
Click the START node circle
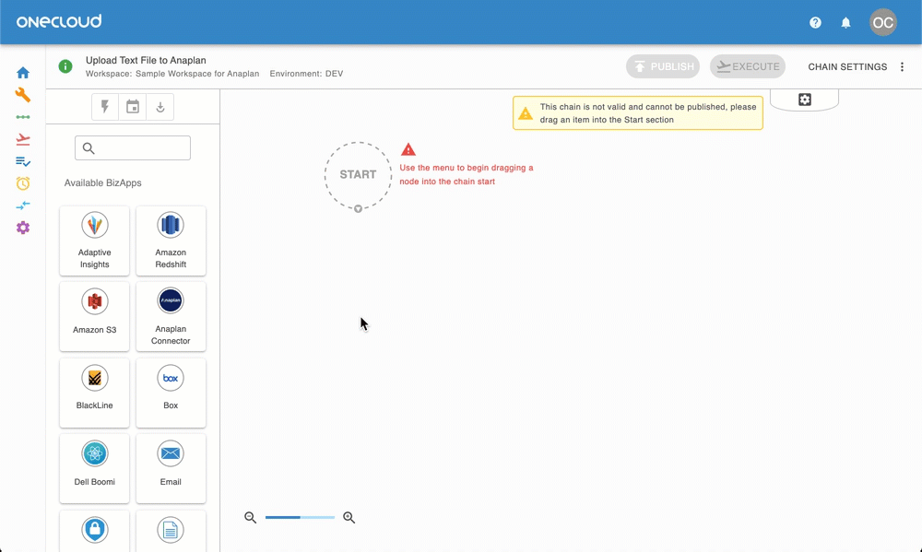click(x=358, y=174)
